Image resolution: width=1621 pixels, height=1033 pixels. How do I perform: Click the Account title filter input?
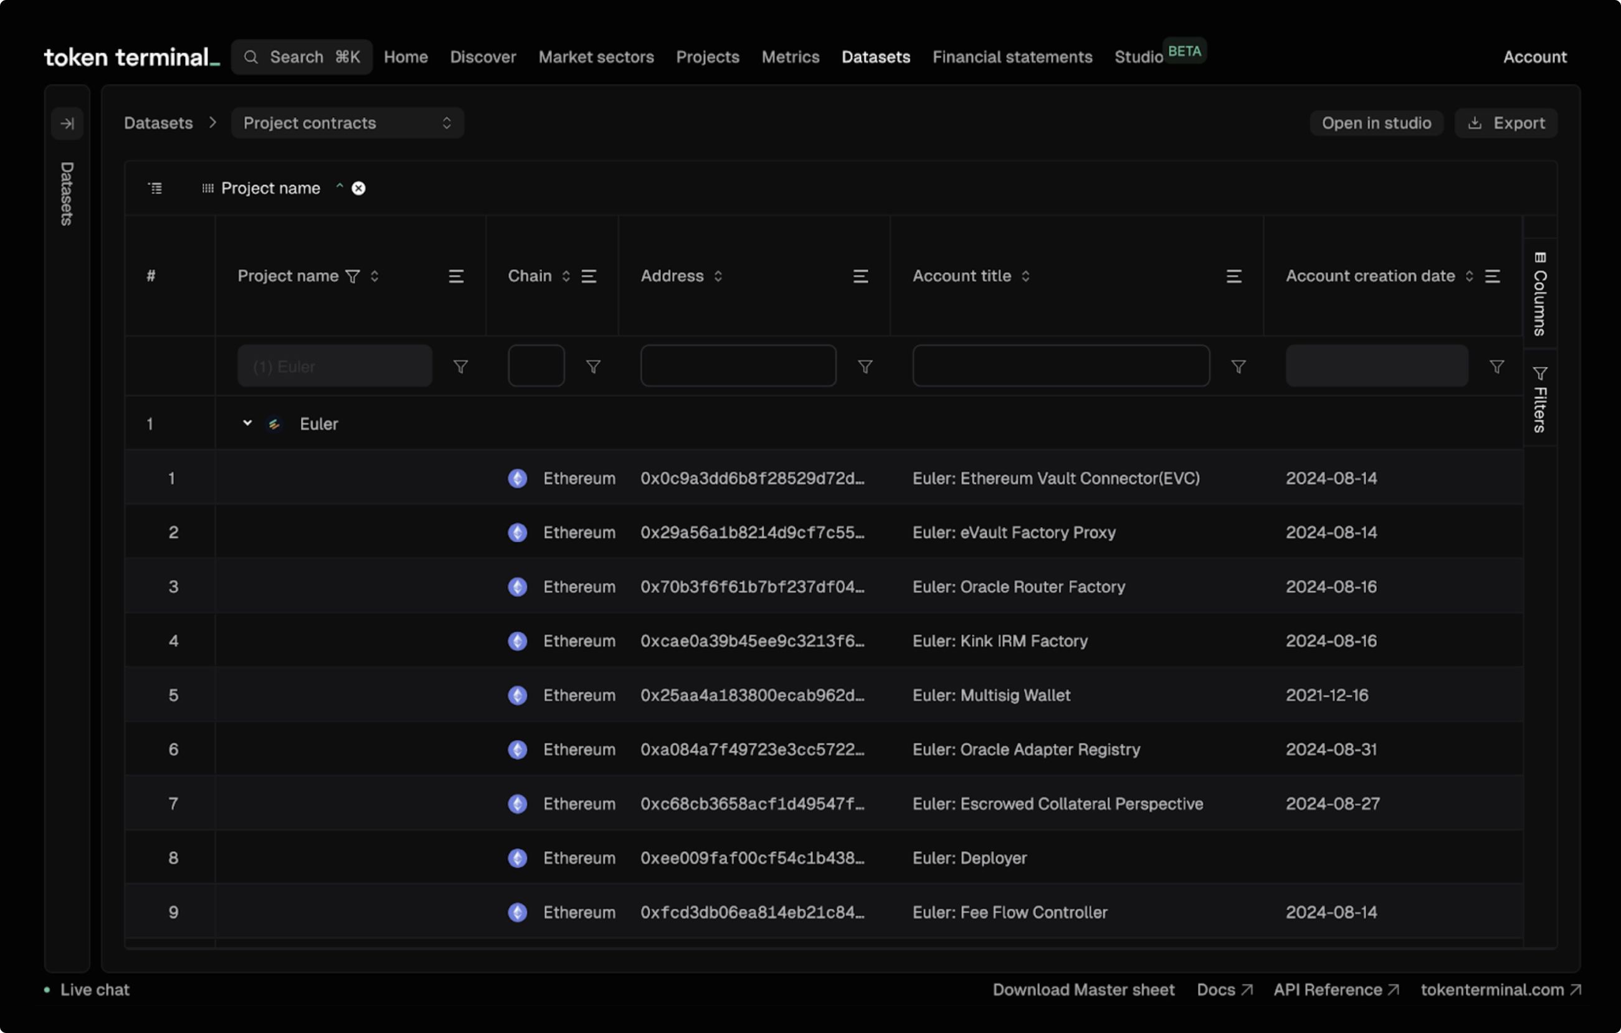tap(1060, 366)
